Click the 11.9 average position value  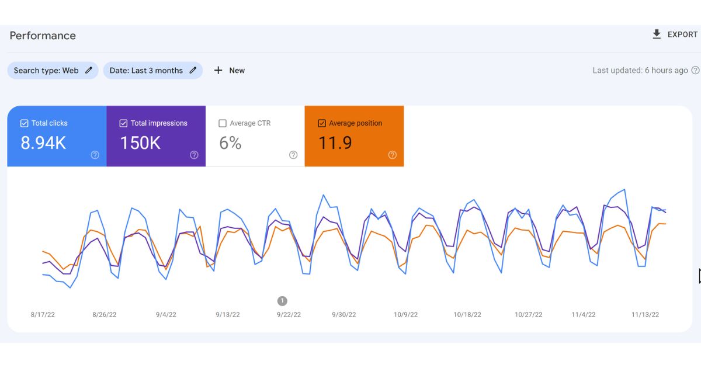coord(335,143)
